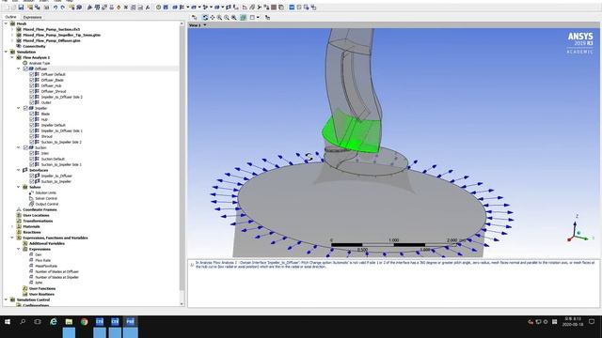Click the Analysis Type clock icon in tree
Screen dimensions: 602x338
[x=25, y=63]
